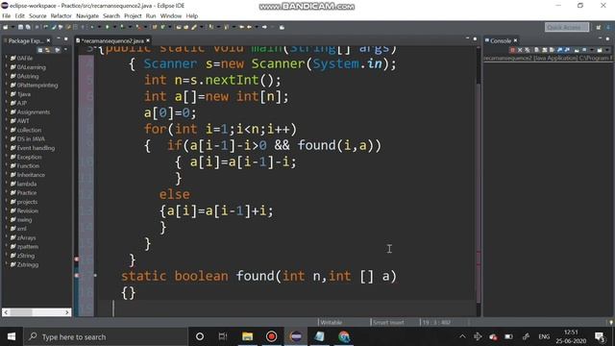Image resolution: width=615 pixels, height=346 pixels.
Task: Click the Cortana circle on taskbar
Action: coord(200,336)
